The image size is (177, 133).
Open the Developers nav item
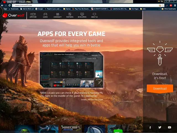point(82,15)
